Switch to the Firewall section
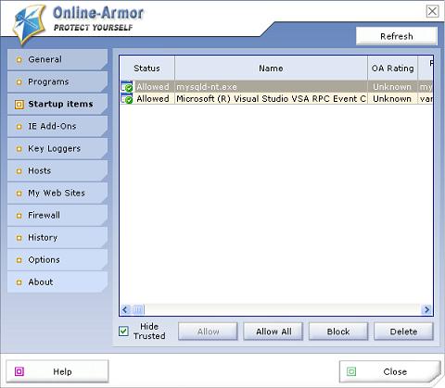 [x=57, y=215]
